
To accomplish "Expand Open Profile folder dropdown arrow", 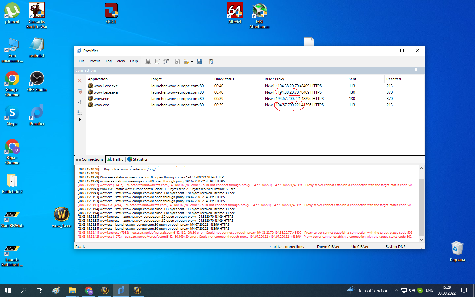I will [x=192, y=62].
